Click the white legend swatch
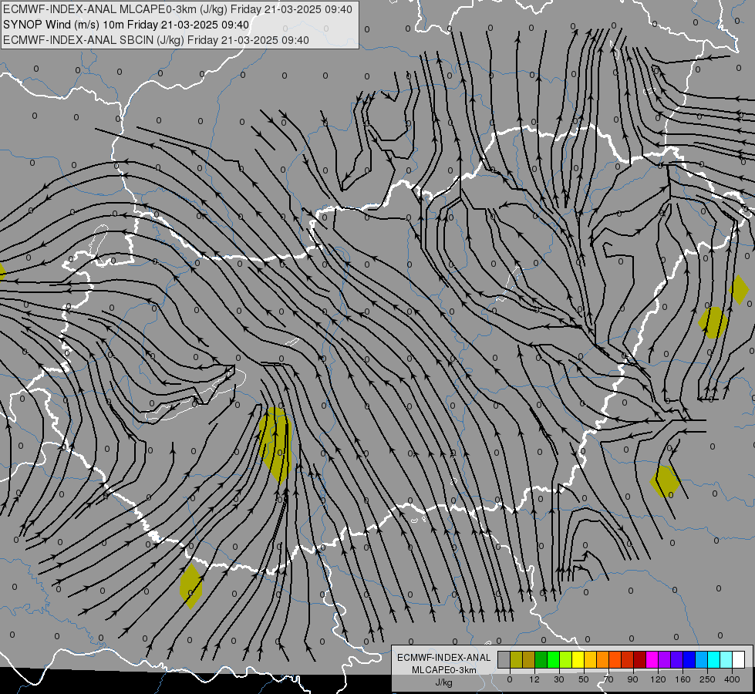 tap(738, 659)
